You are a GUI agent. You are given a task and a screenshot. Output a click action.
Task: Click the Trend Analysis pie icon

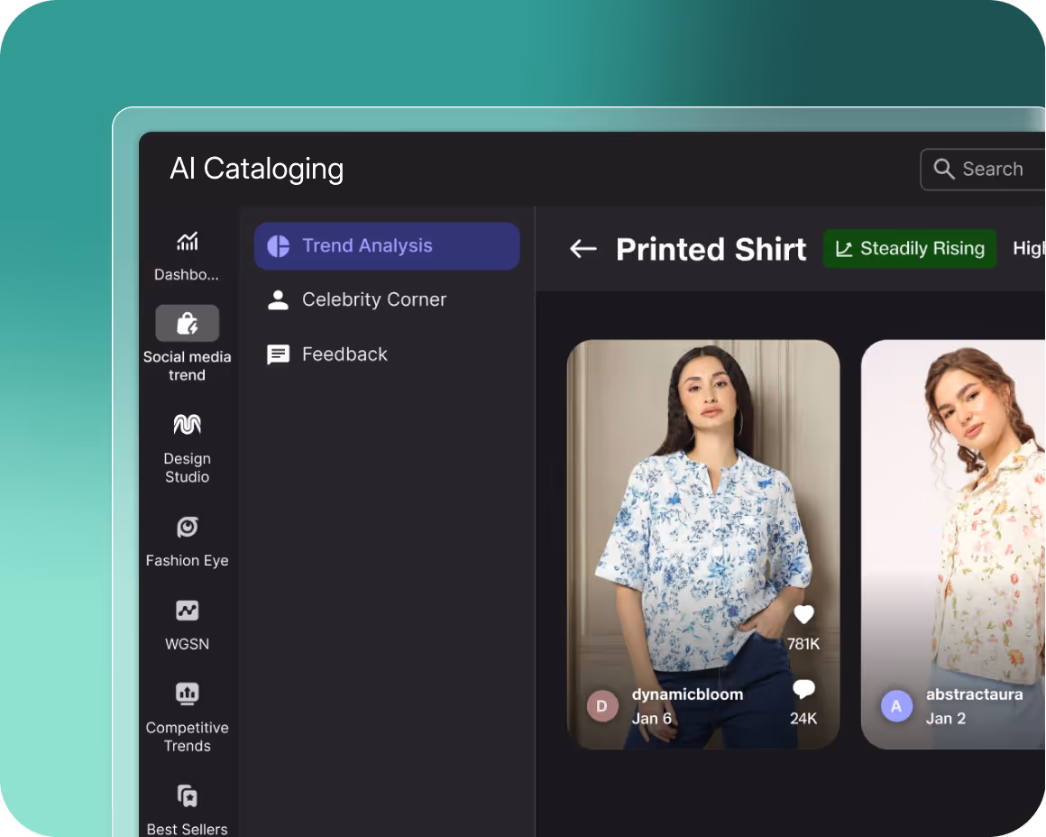[278, 246]
